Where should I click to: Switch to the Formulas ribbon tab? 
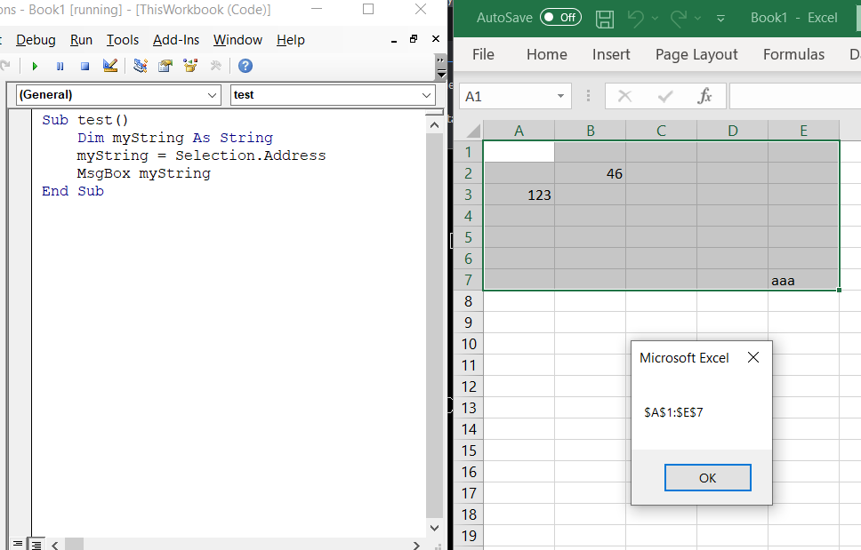tap(793, 54)
